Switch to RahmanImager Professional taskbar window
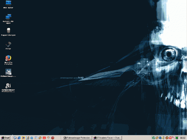This screenshot has width=187, height=140. point(77,138)
